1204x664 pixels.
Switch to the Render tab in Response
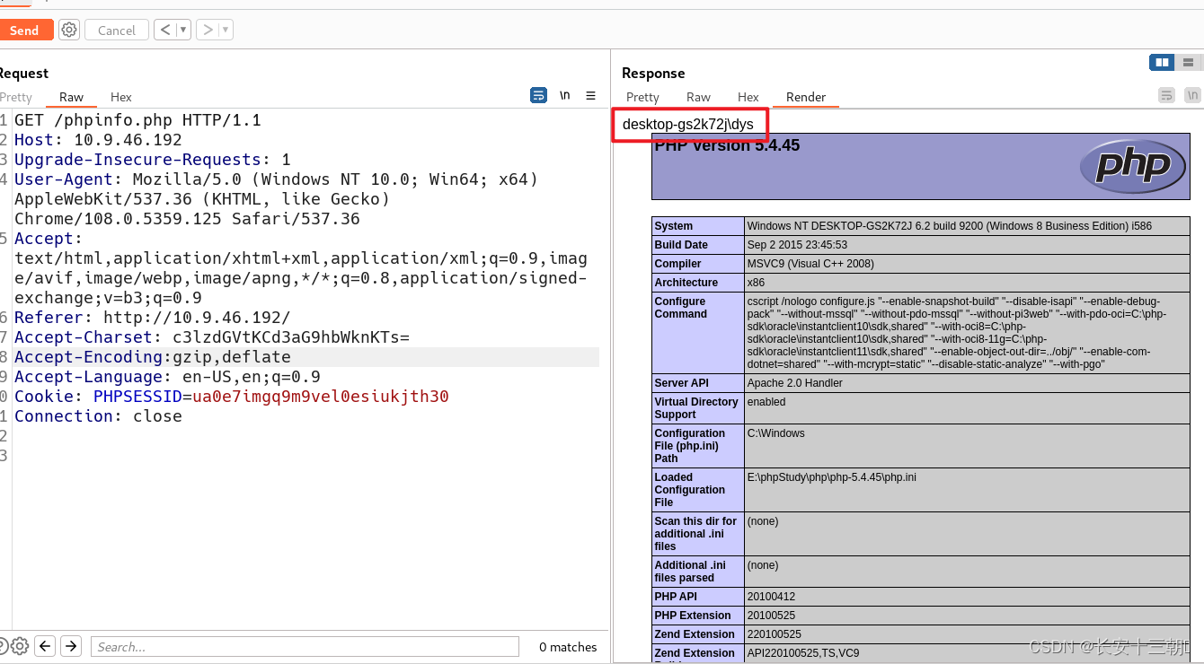coord(806,97)
